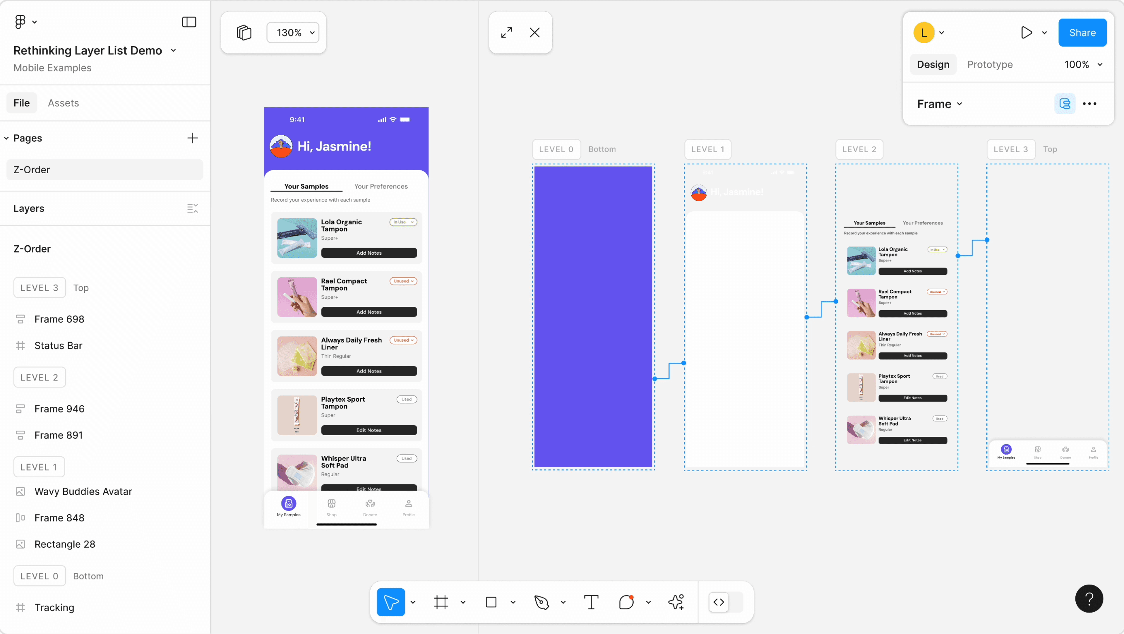Select the Pen tool
1124x634 pixels.
[x=542, y=602]
